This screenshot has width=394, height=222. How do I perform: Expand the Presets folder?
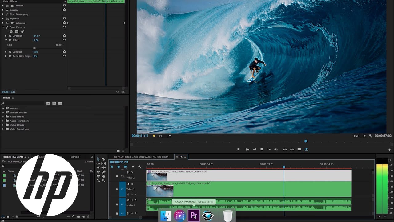click(3, 109)
